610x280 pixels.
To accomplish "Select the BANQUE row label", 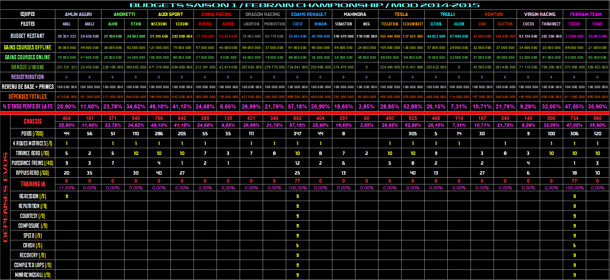I will click(27, 67).
